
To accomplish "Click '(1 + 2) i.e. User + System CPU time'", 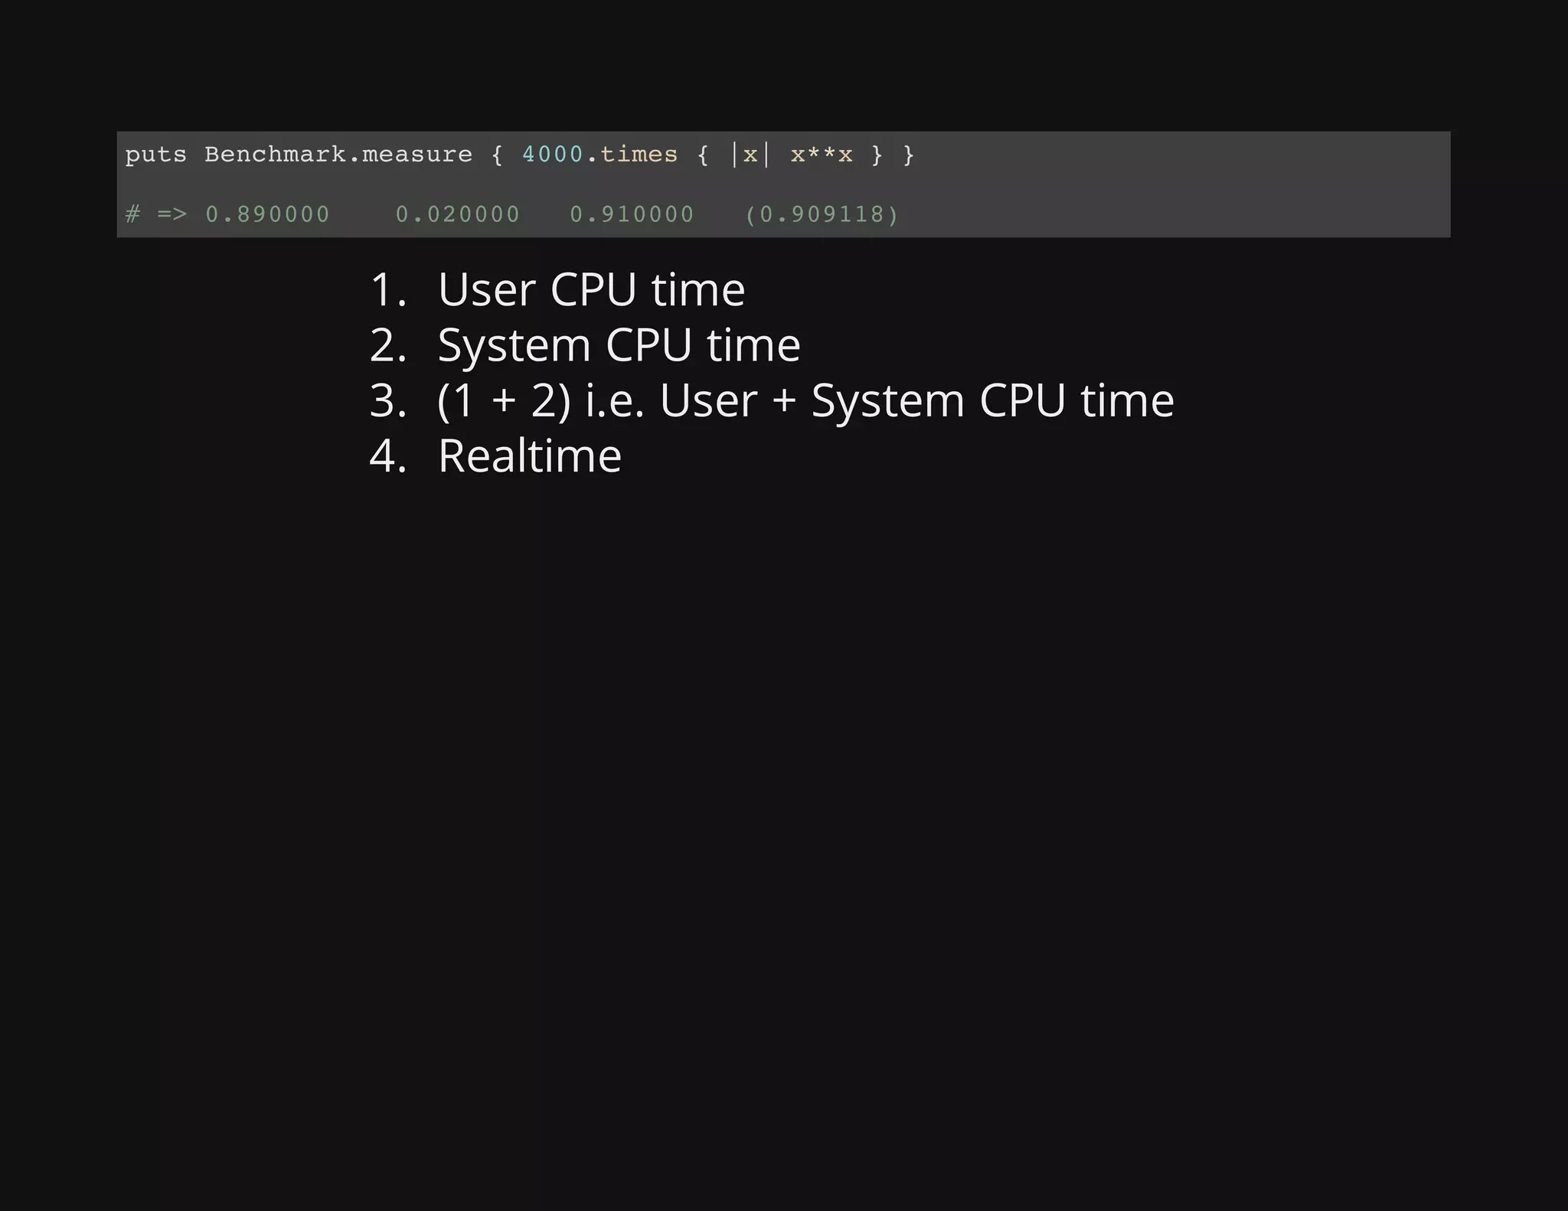I will coord(805,400).
